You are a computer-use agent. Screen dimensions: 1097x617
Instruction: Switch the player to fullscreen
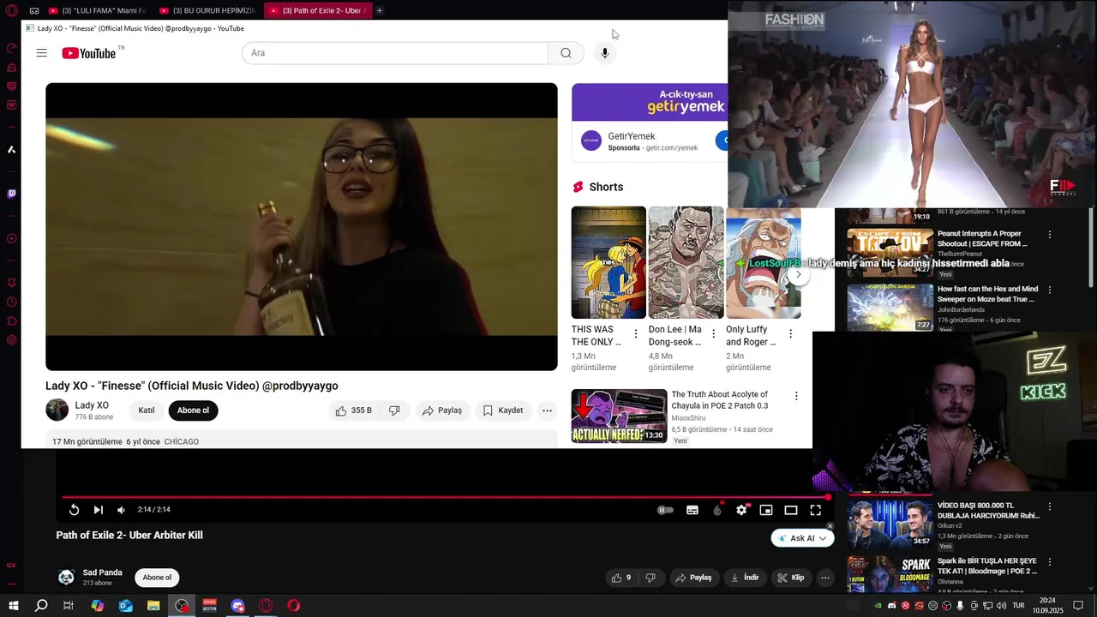tap(816, 510)
